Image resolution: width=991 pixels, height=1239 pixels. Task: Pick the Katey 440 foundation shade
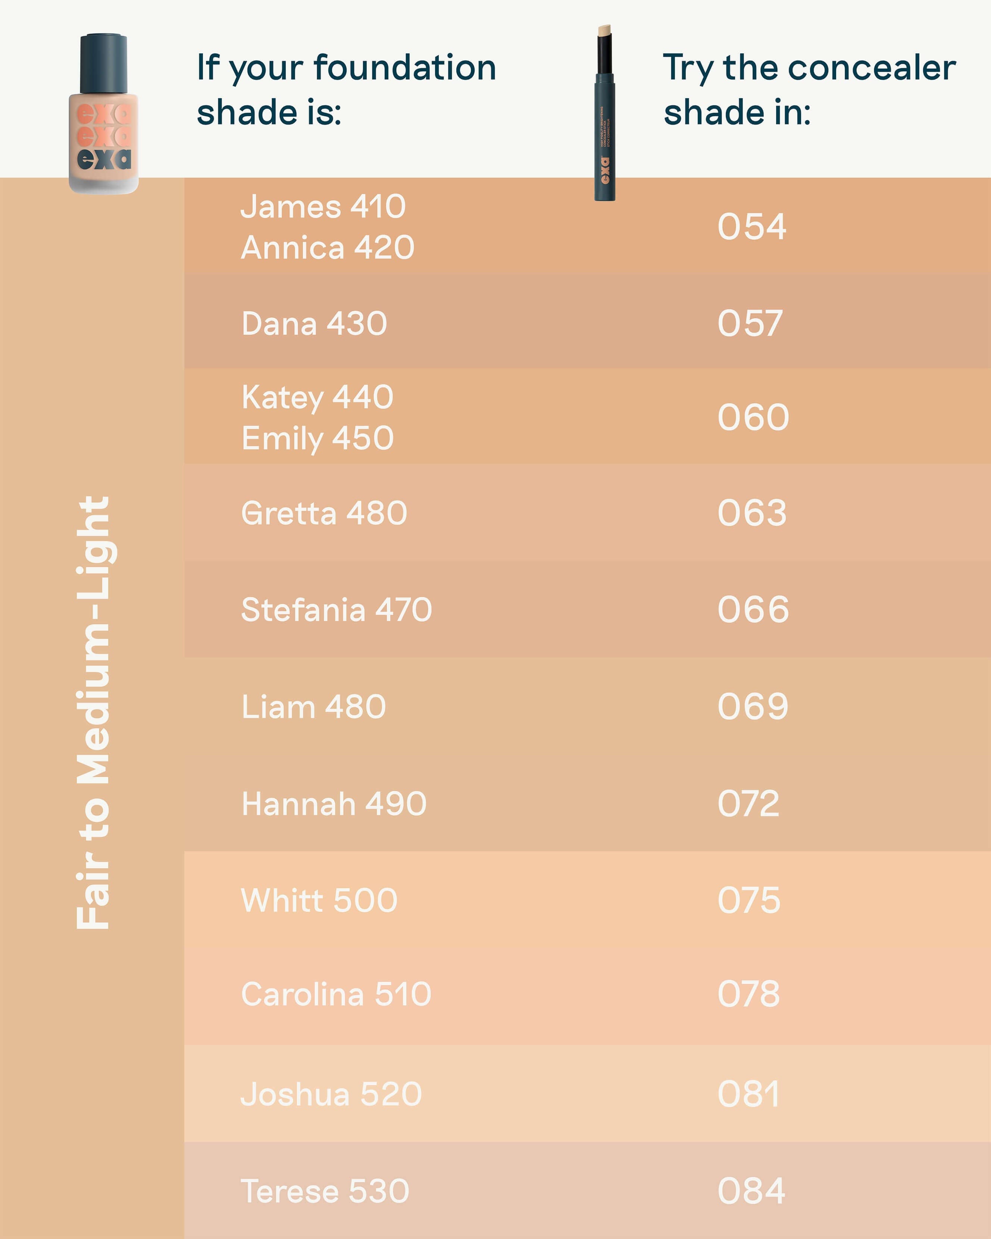(x=317, y=398)
